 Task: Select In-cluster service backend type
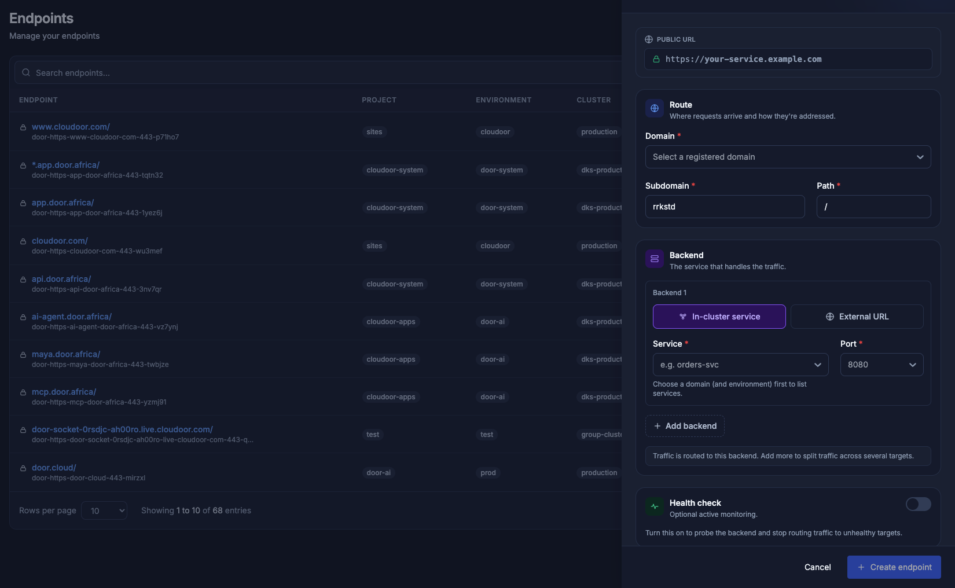coord(719,317)
